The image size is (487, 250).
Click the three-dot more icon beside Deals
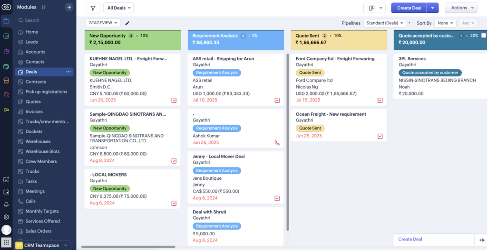pyautogui.click(x=68, y=72)
